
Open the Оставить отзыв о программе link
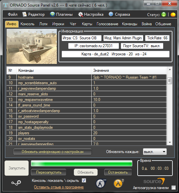[59, 187]
